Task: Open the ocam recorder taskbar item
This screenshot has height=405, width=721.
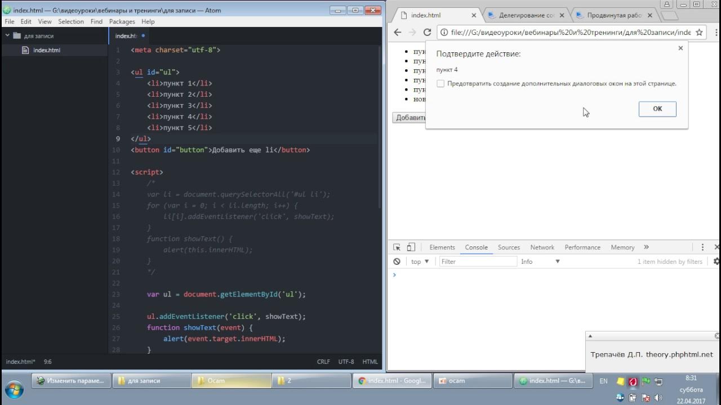Action: tap(472, 381)
